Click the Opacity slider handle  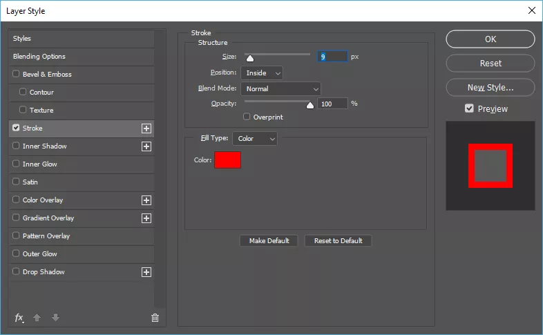click(310, 105)
